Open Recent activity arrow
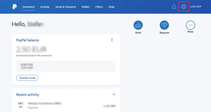The width and height of the screenshot is (211, 112). (x=114, y=95)
